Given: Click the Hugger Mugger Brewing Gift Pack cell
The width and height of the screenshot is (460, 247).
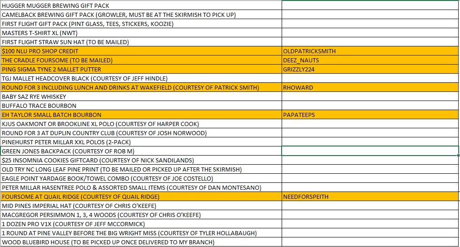Looking at the screenshot, I should point(141,6).
